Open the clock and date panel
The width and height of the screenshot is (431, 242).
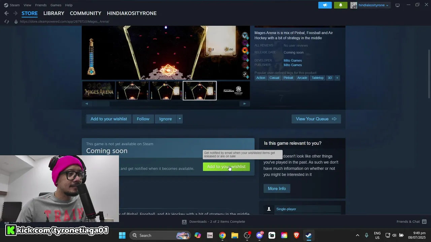pos(417,235)
